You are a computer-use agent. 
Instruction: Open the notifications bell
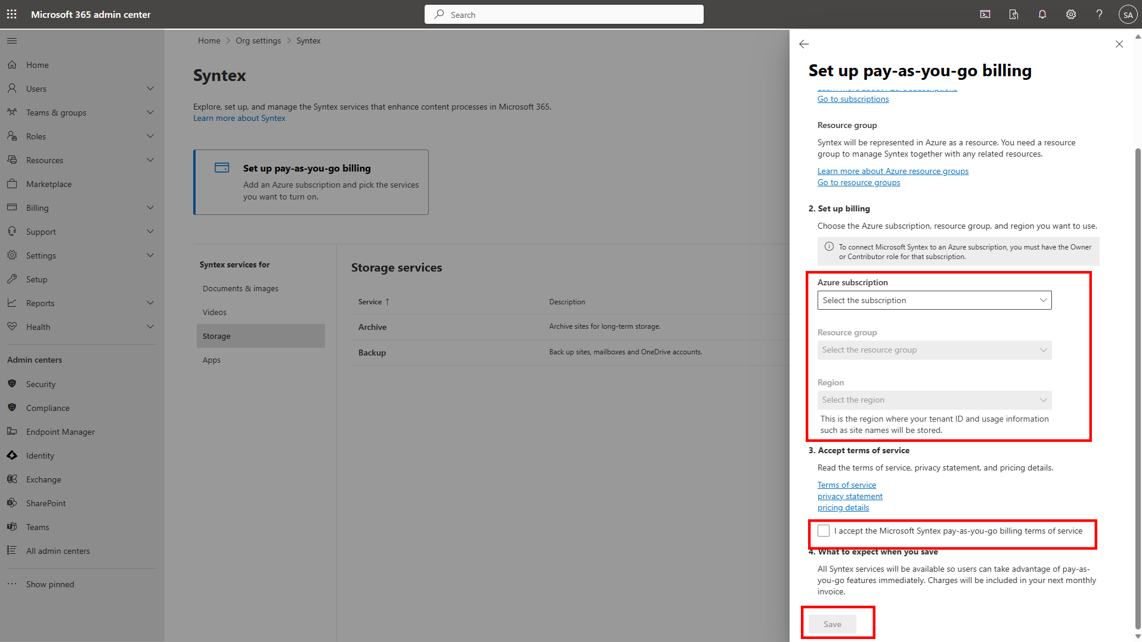pos(1042,14)
